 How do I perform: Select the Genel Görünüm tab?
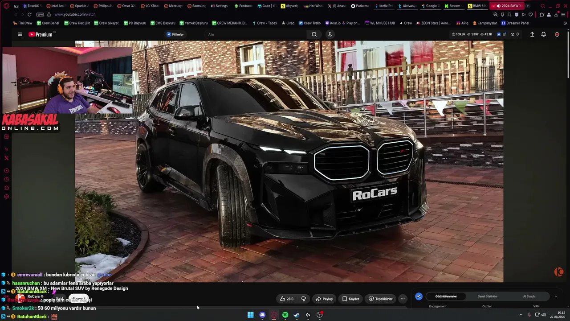click(488, 296)
